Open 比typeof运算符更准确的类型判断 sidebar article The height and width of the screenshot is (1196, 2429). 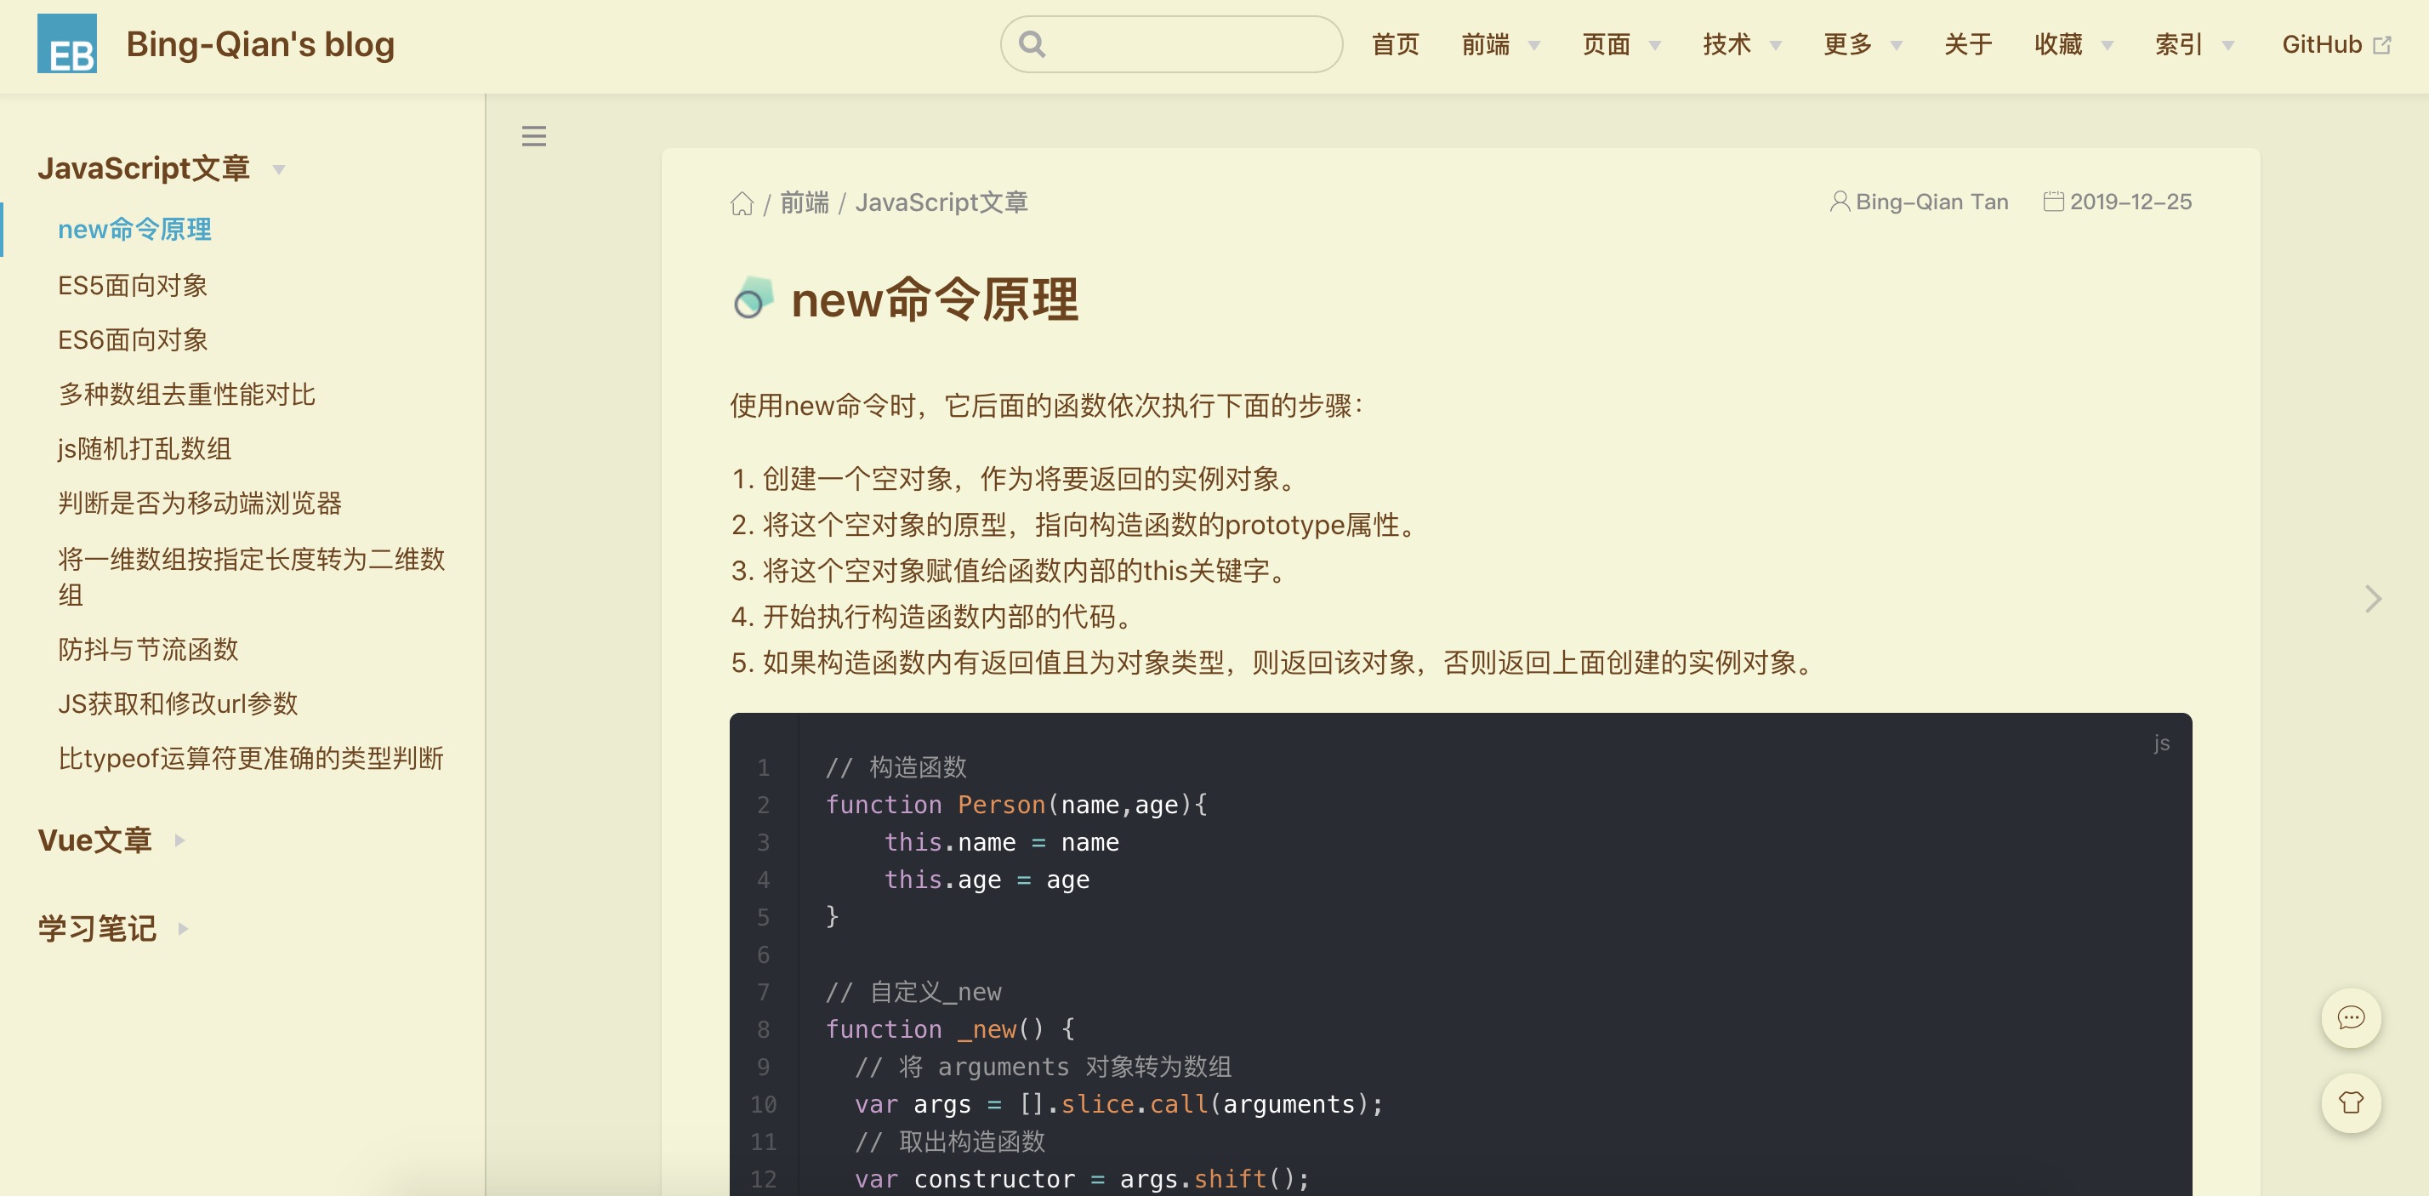[251, 759]
